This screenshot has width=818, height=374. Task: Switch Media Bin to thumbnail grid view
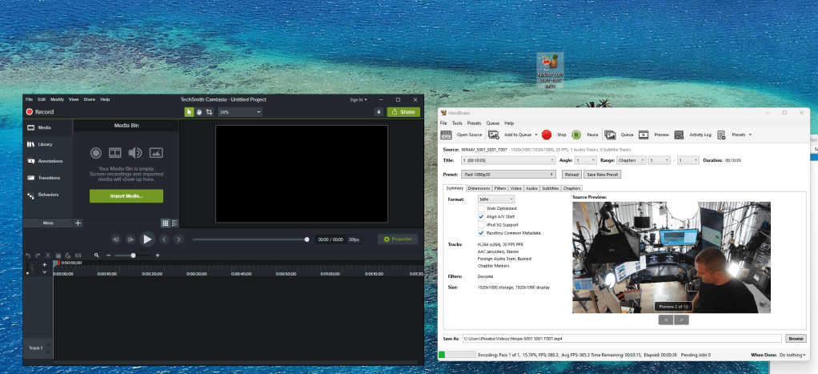point(165,223)
